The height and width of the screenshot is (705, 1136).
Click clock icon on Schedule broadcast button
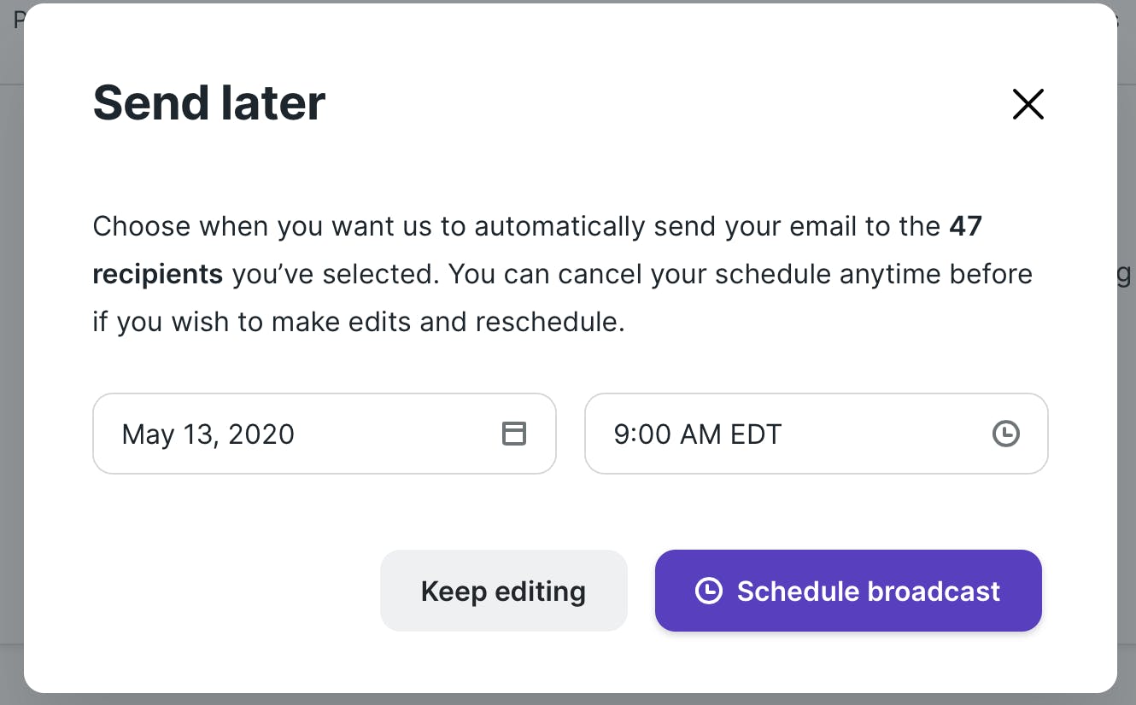708,591
